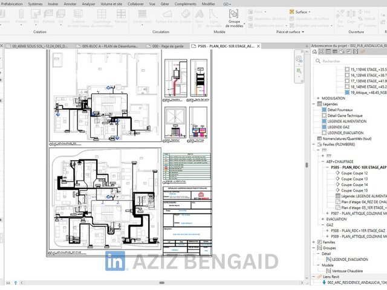Click the LEGENDE GAZ legend icon
This screenshot has height=290, width=387.
click(324, 126)
